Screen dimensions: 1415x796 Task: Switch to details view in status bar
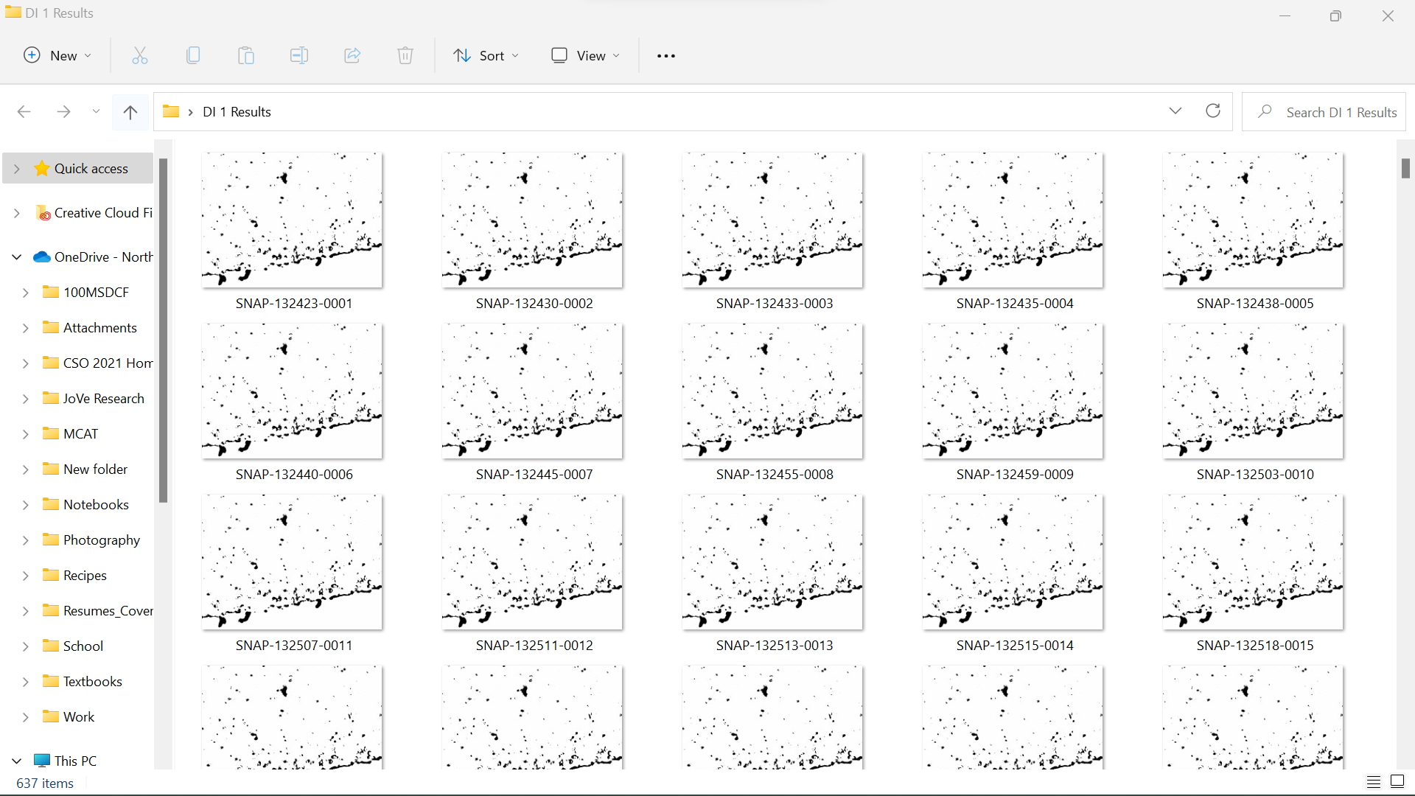pos(1373,782)
